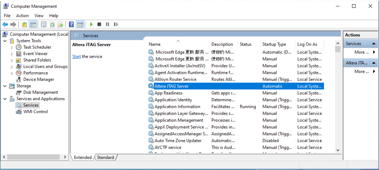Click the Stop Service square button
This screenshot has height=170, width=379.
tap(99, 24)
